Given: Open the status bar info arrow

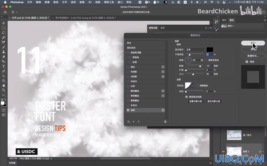Looking at the screenshot, I should pos(52,159).
